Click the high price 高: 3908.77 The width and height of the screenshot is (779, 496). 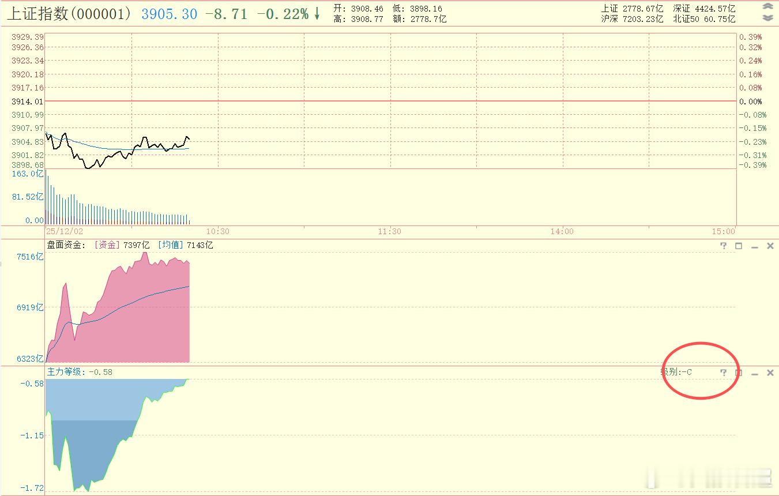pos(358,19)
